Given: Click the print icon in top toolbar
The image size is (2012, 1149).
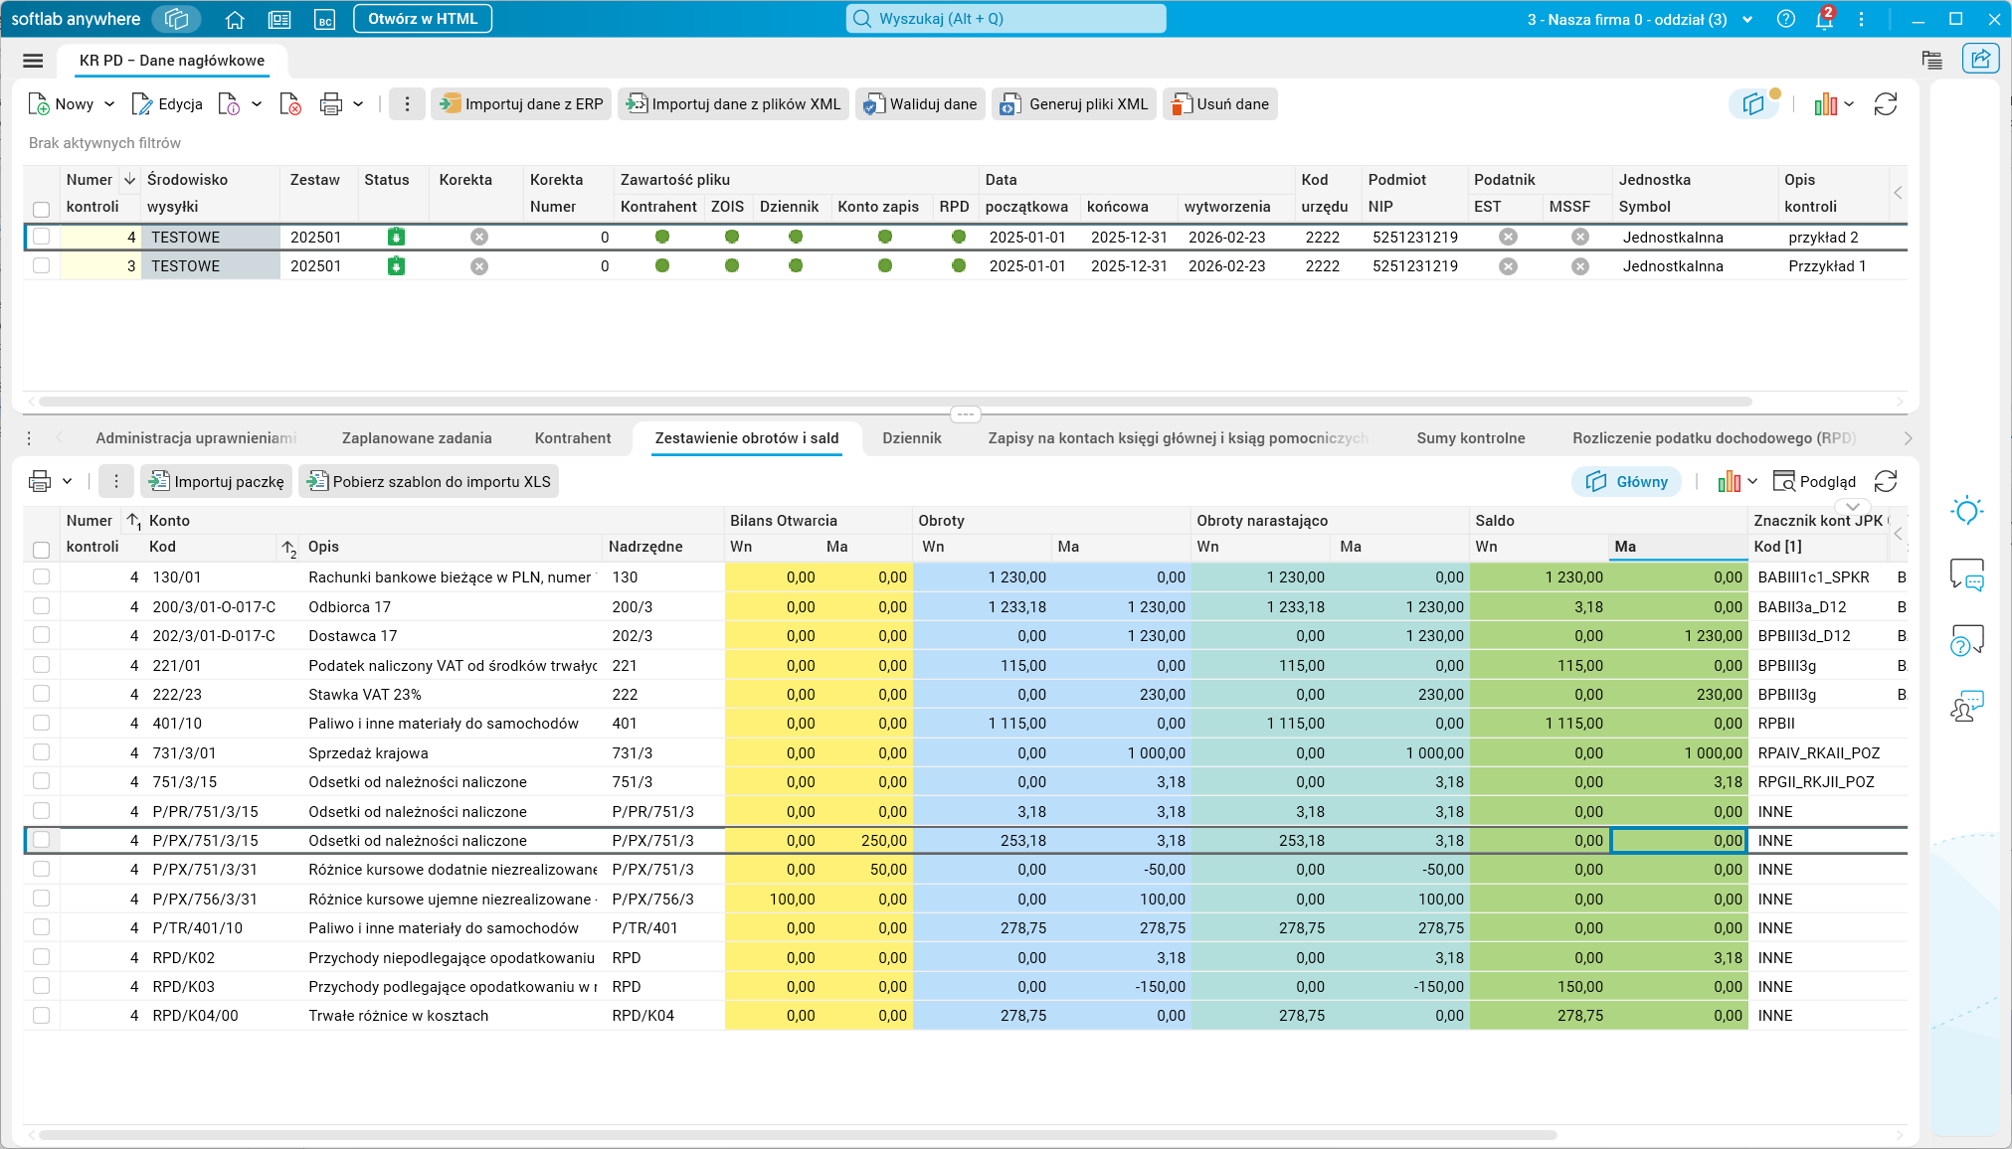Looking at the screenshot, I should click(x=331, y=104).
